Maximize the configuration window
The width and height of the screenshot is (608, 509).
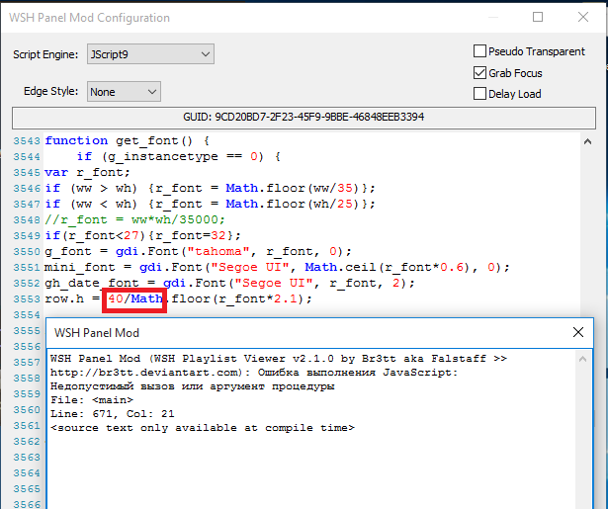538,18
